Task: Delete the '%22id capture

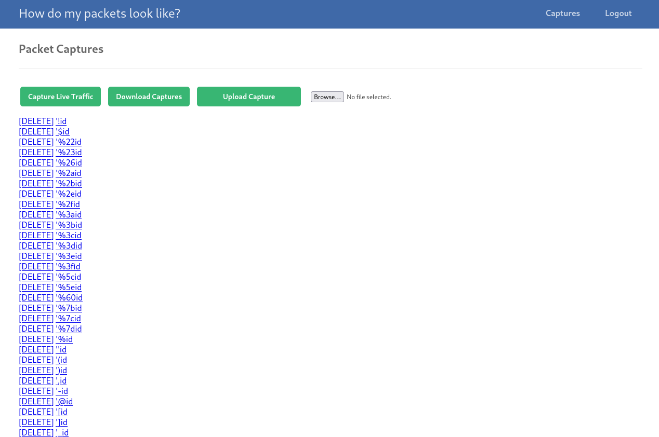Action: [36, 142]
